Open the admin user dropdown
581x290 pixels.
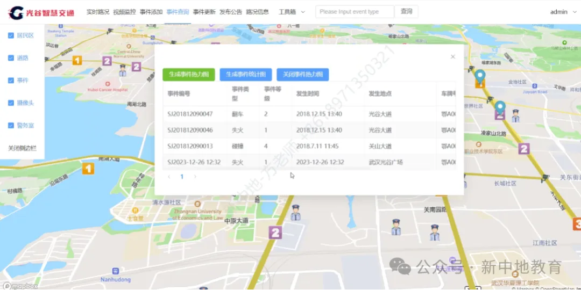[563, 12]
